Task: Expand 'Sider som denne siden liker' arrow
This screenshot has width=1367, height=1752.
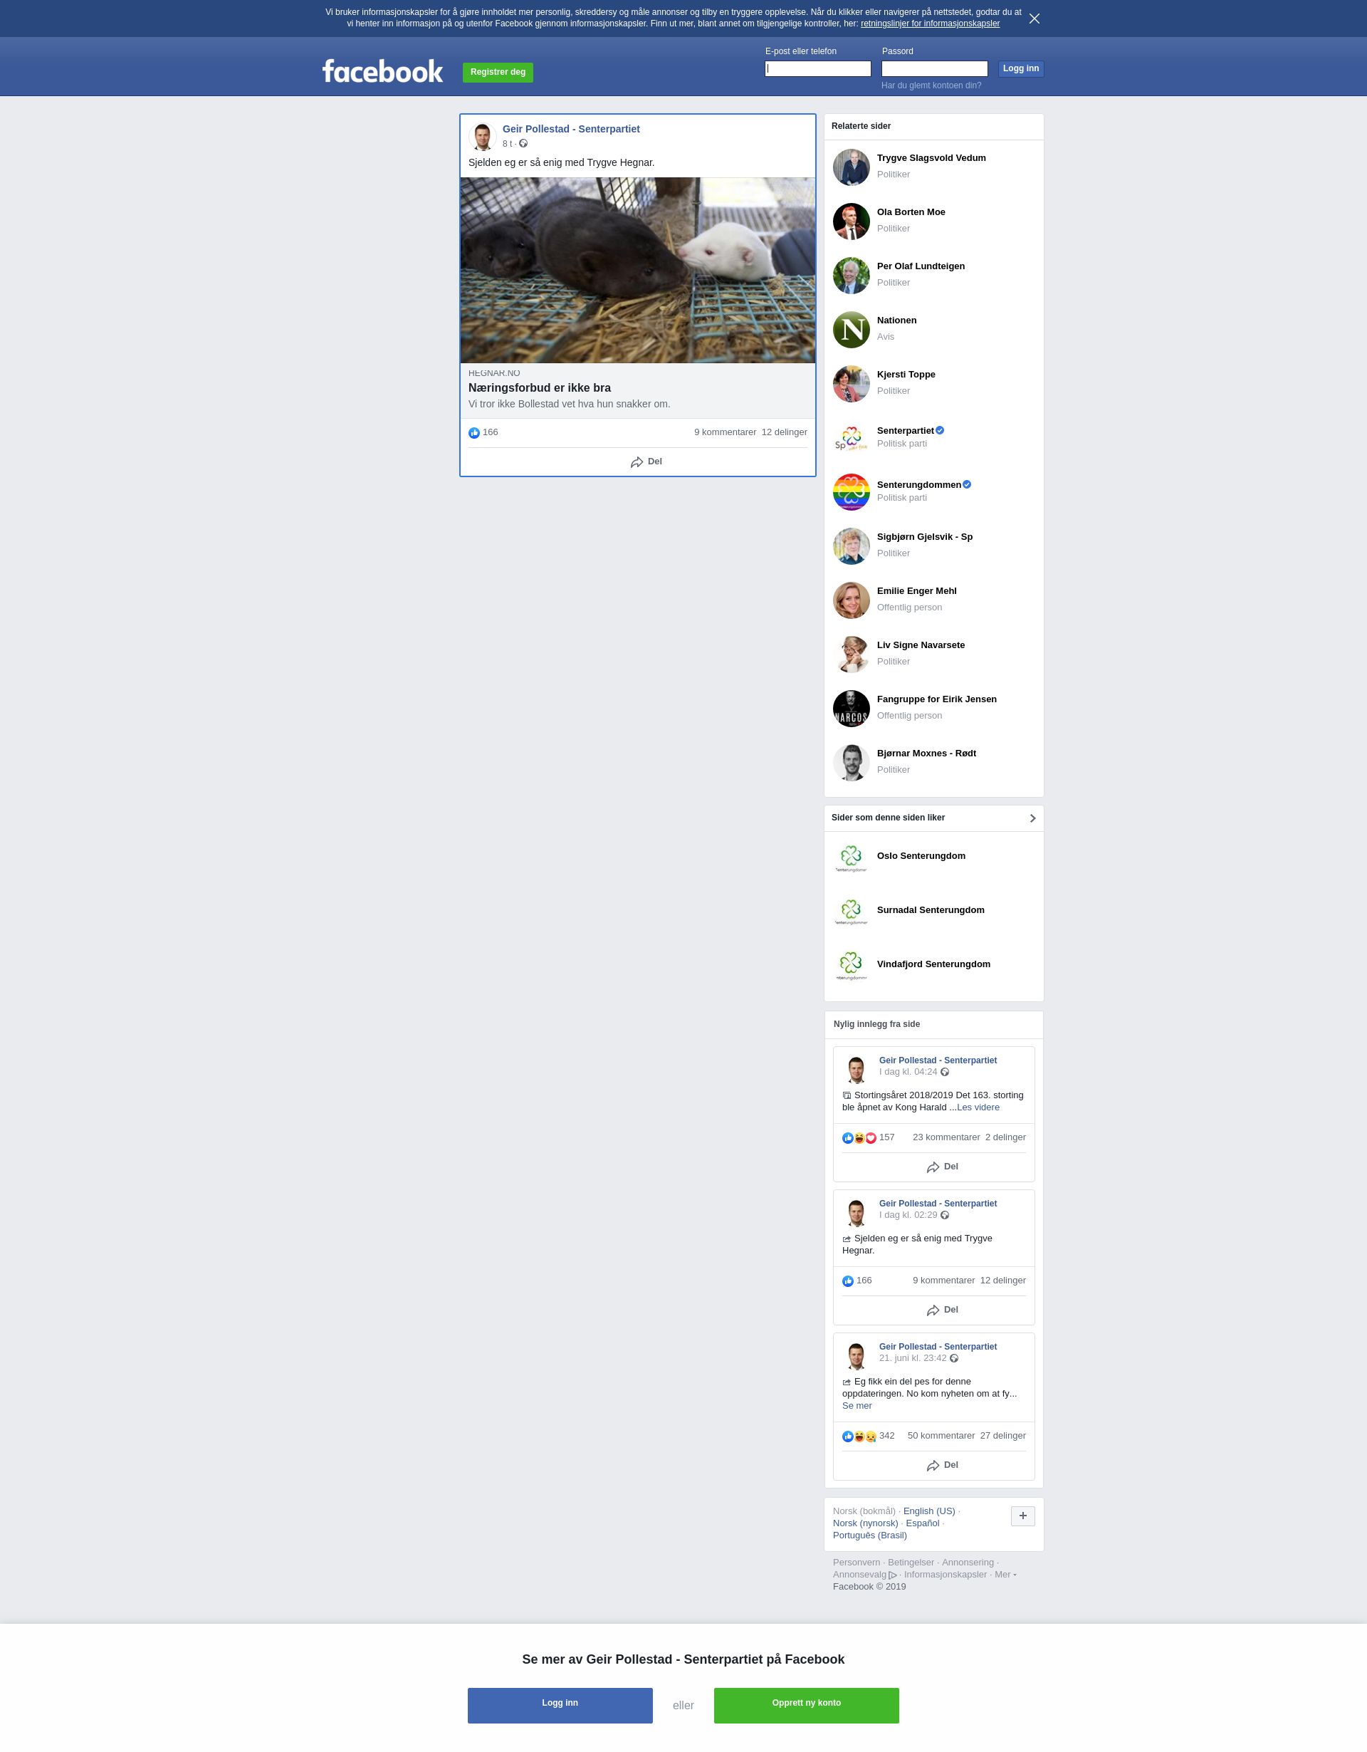Action: point(1032,818)
